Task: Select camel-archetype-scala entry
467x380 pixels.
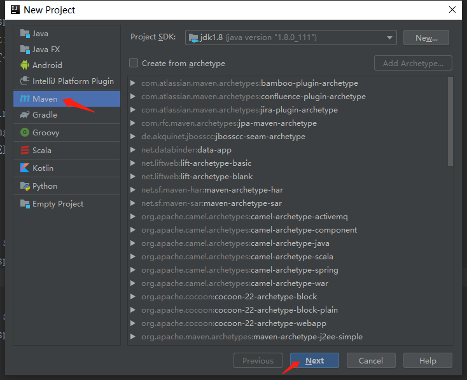Action: tap(237, 257)
